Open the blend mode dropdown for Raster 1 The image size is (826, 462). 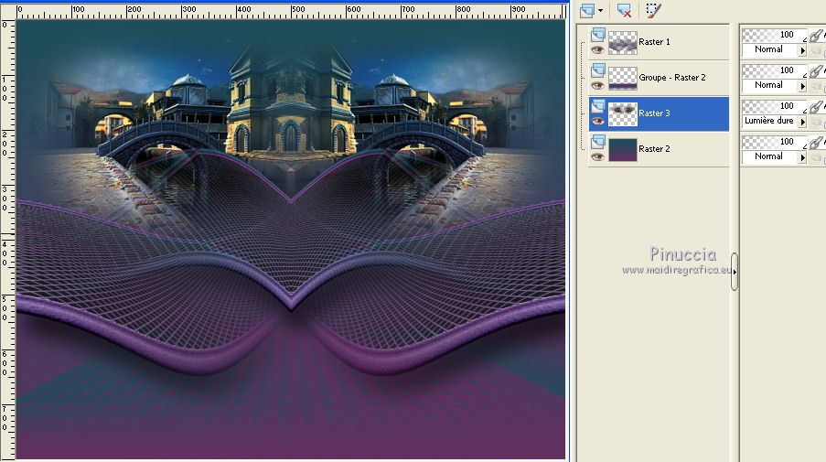803,49
